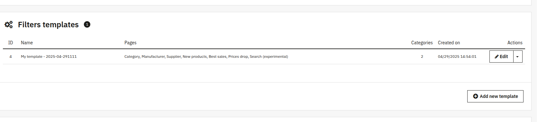Click the Pages column header
This screenshot has height=122, width=537.
(x=130, y=43)
